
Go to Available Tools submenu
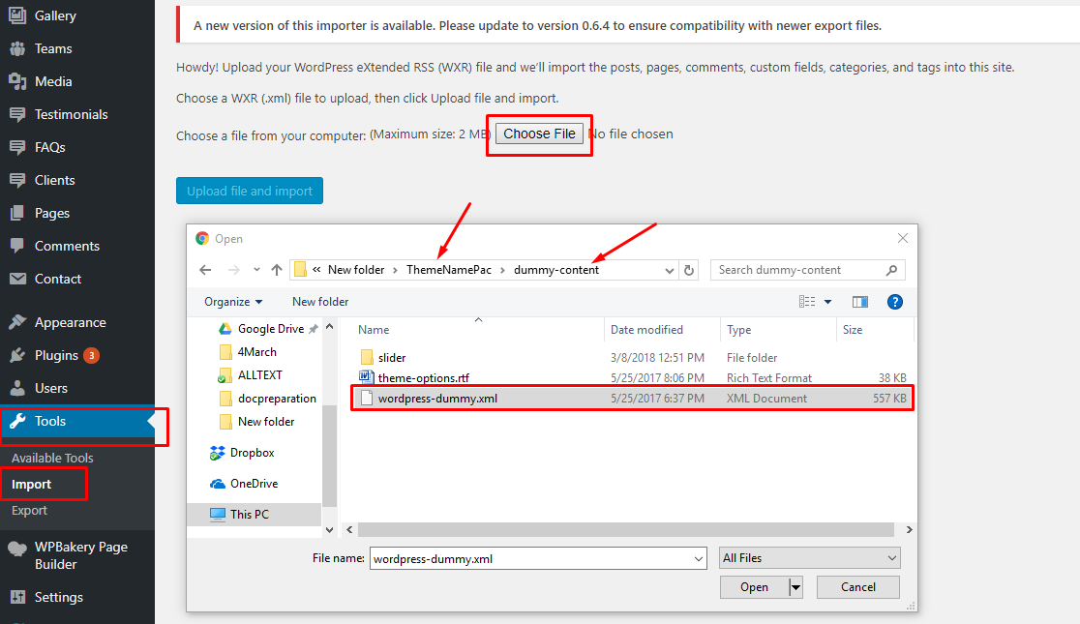point(52,458)
